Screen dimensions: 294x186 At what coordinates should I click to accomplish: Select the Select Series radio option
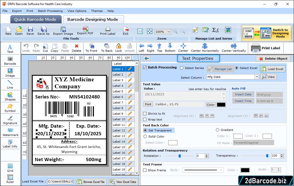point(181,68)
